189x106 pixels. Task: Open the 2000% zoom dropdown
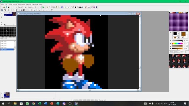pos(33,7)
